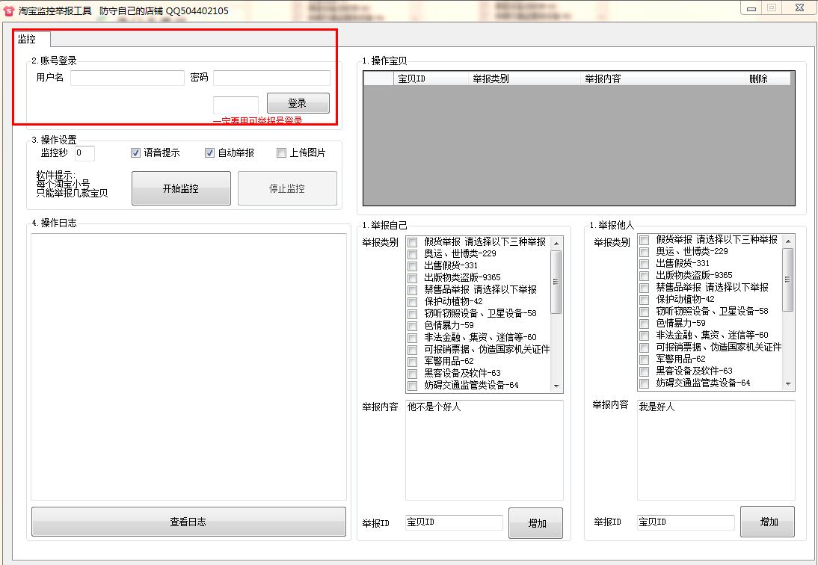Click the app icon in title bar
This screenshot has height=565, width=818.
click(9, 10)
